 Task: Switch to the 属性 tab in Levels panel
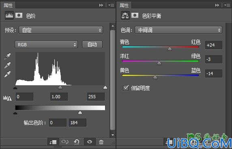point(8,5)
